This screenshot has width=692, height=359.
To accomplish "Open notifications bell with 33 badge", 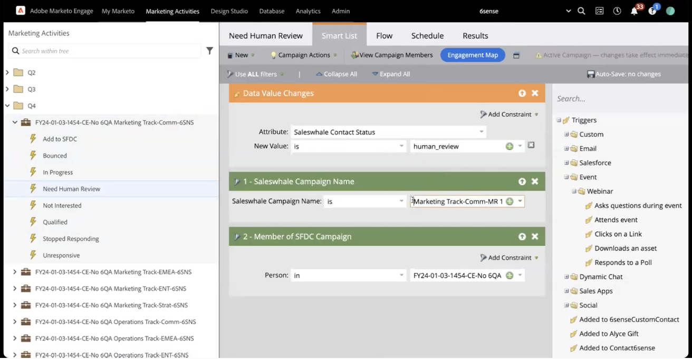I will coord(635,10).
